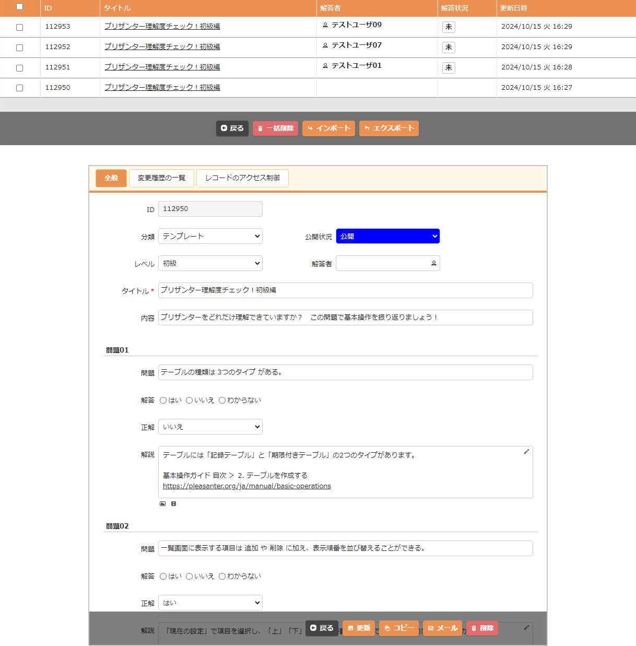Click the メール button

pyautogui.click(x=443, y=628)
